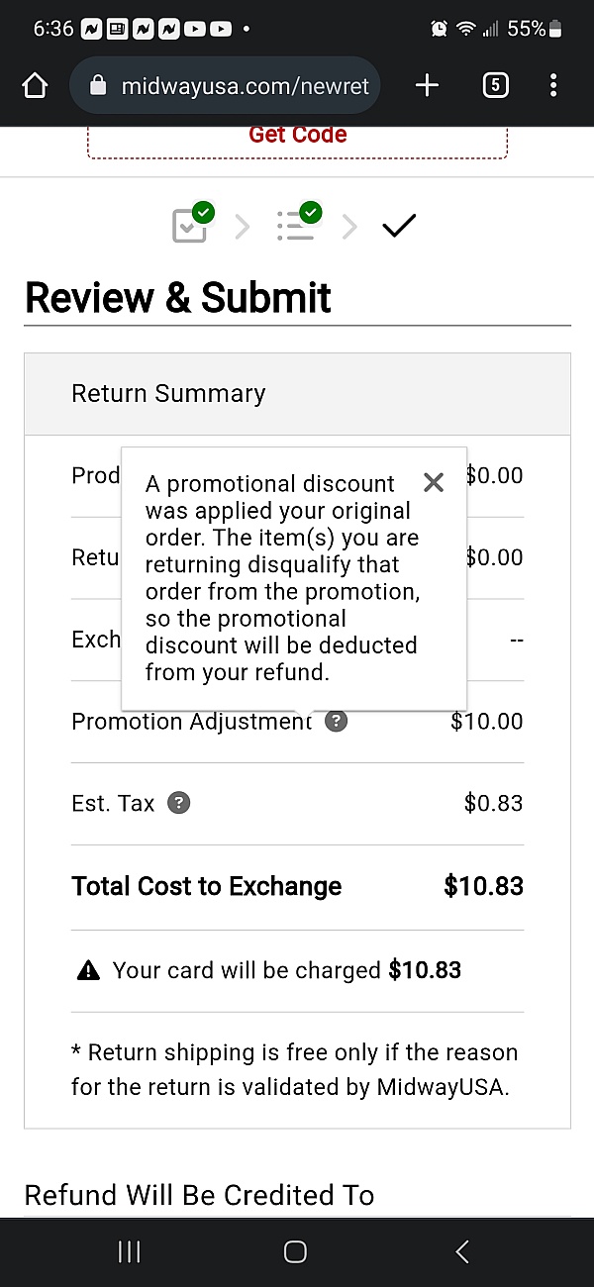Close the promotional discount tooltip
The width and height of the screenshot is (594, 1287).
(x=434, y=482)
